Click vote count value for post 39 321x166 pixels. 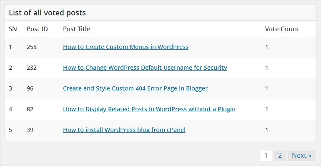coord(266,130)
